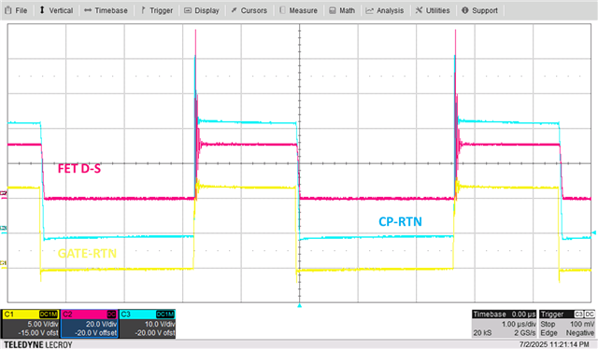Open the Math menu
This screenshot has width=598, height=349.
click(342, 10)
